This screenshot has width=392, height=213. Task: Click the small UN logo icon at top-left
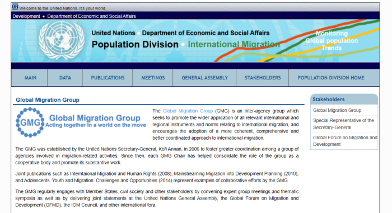15,7
